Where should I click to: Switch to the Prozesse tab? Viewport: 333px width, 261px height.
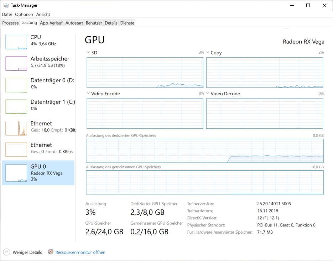click(x=10, y=22)
